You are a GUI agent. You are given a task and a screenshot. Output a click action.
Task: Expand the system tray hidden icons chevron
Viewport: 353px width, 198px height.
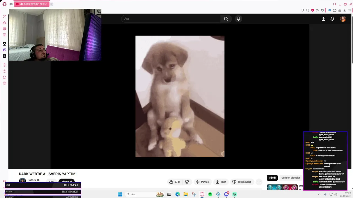(x=319, y=194)
